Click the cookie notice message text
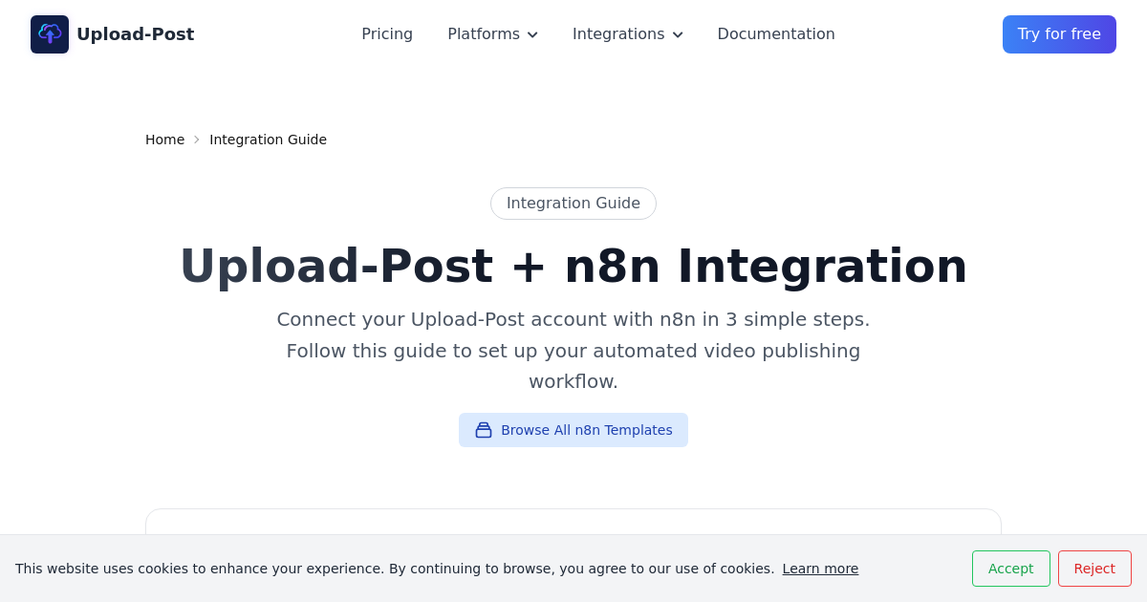This screenshot has width=1147, height=602. (395, 569)
